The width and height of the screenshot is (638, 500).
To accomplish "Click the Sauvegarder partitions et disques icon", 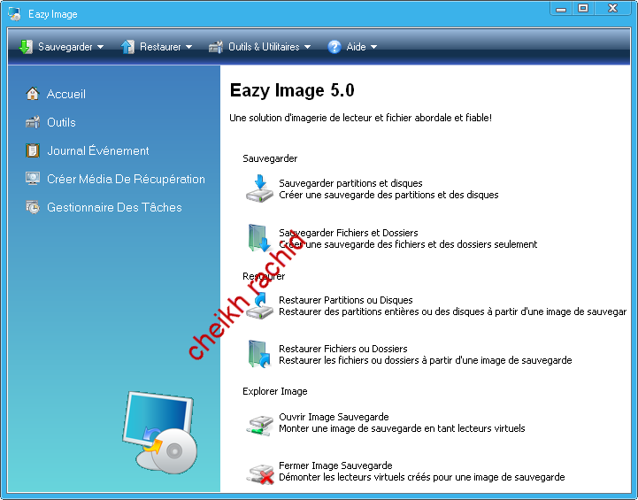I will point(259,188).
